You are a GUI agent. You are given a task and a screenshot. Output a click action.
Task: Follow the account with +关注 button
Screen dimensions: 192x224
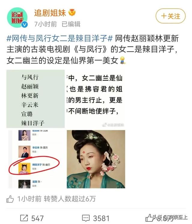[170, 16]
